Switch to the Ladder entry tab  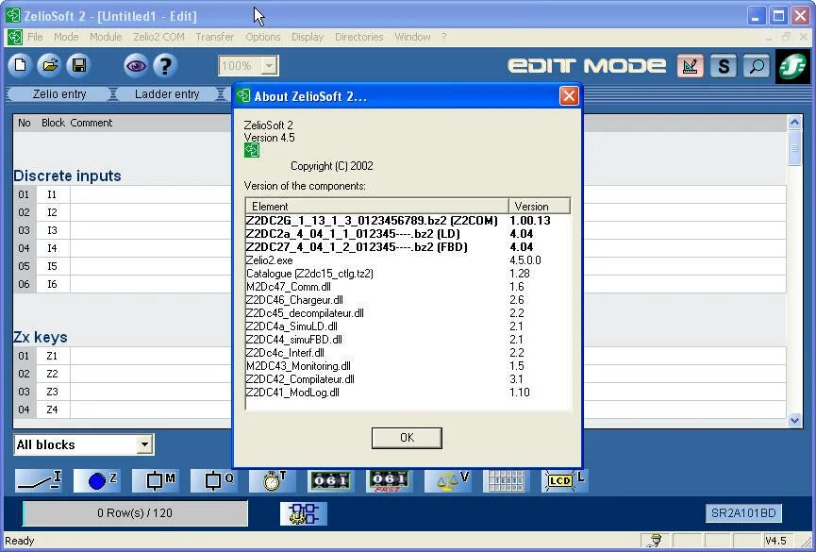point(167,94)
